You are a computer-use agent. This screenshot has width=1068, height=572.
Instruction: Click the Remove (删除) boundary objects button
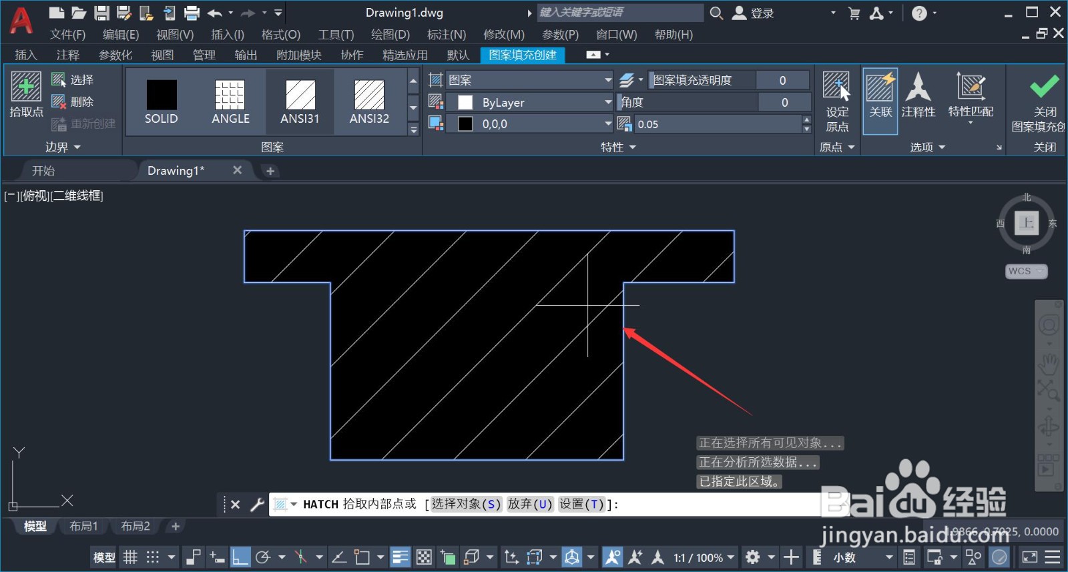click(x=73, y=102)
